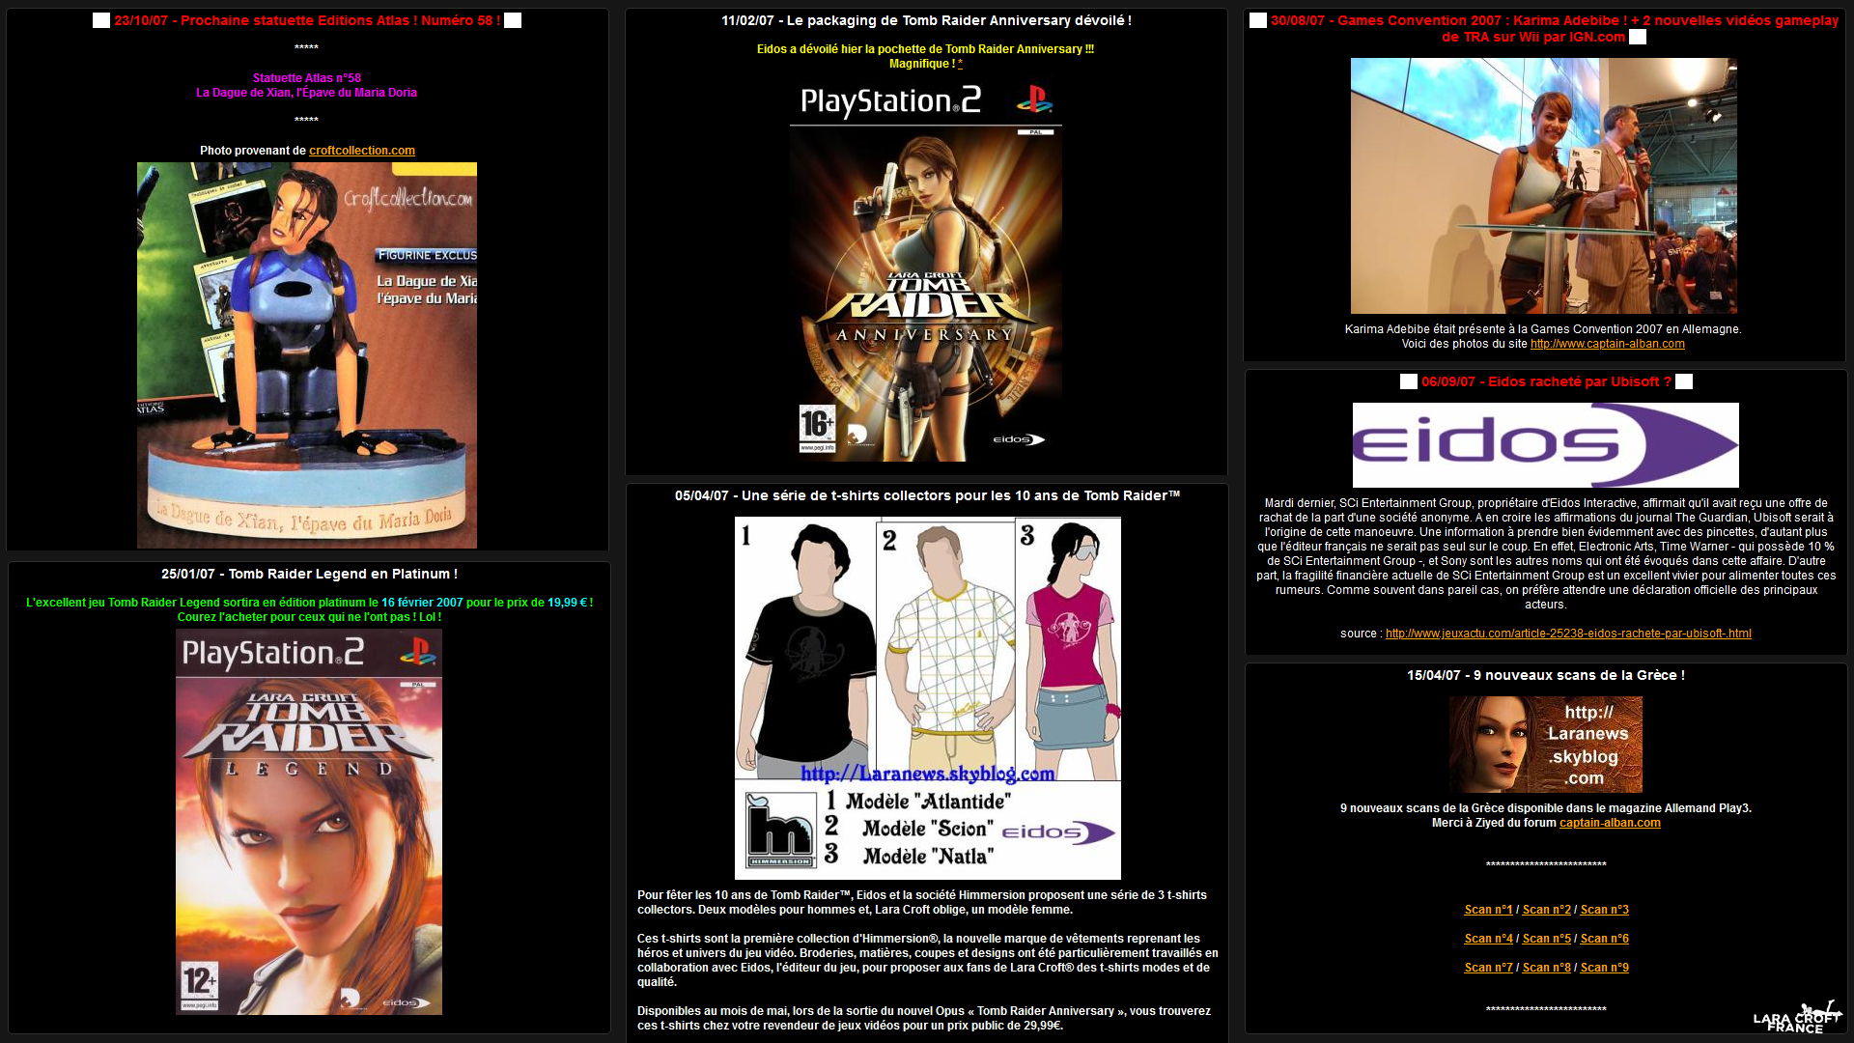Open Scan n°9 link

(1604, 968)
